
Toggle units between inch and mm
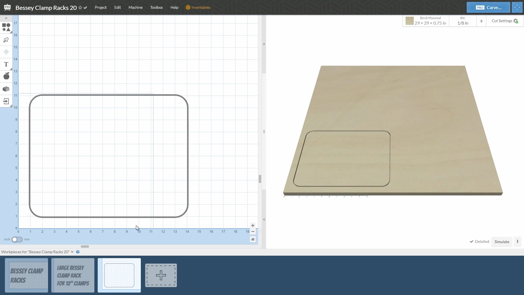click(x=17, y=240)
